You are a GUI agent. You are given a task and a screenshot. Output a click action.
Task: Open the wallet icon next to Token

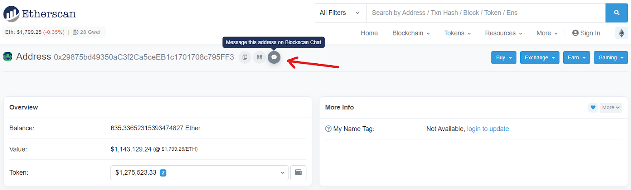(x=298, y=173)
